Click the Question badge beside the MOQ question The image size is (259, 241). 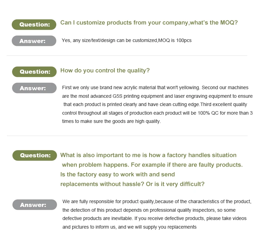coord(34,24)
